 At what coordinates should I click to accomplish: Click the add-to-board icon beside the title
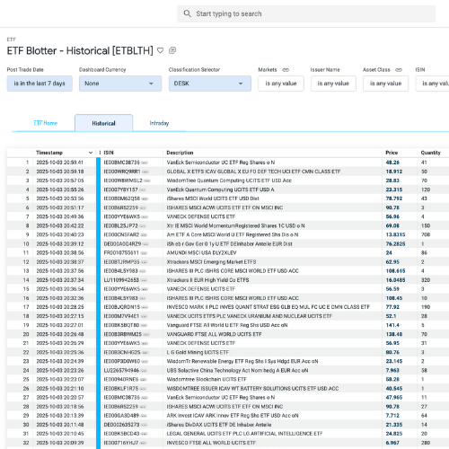point(172,50)
